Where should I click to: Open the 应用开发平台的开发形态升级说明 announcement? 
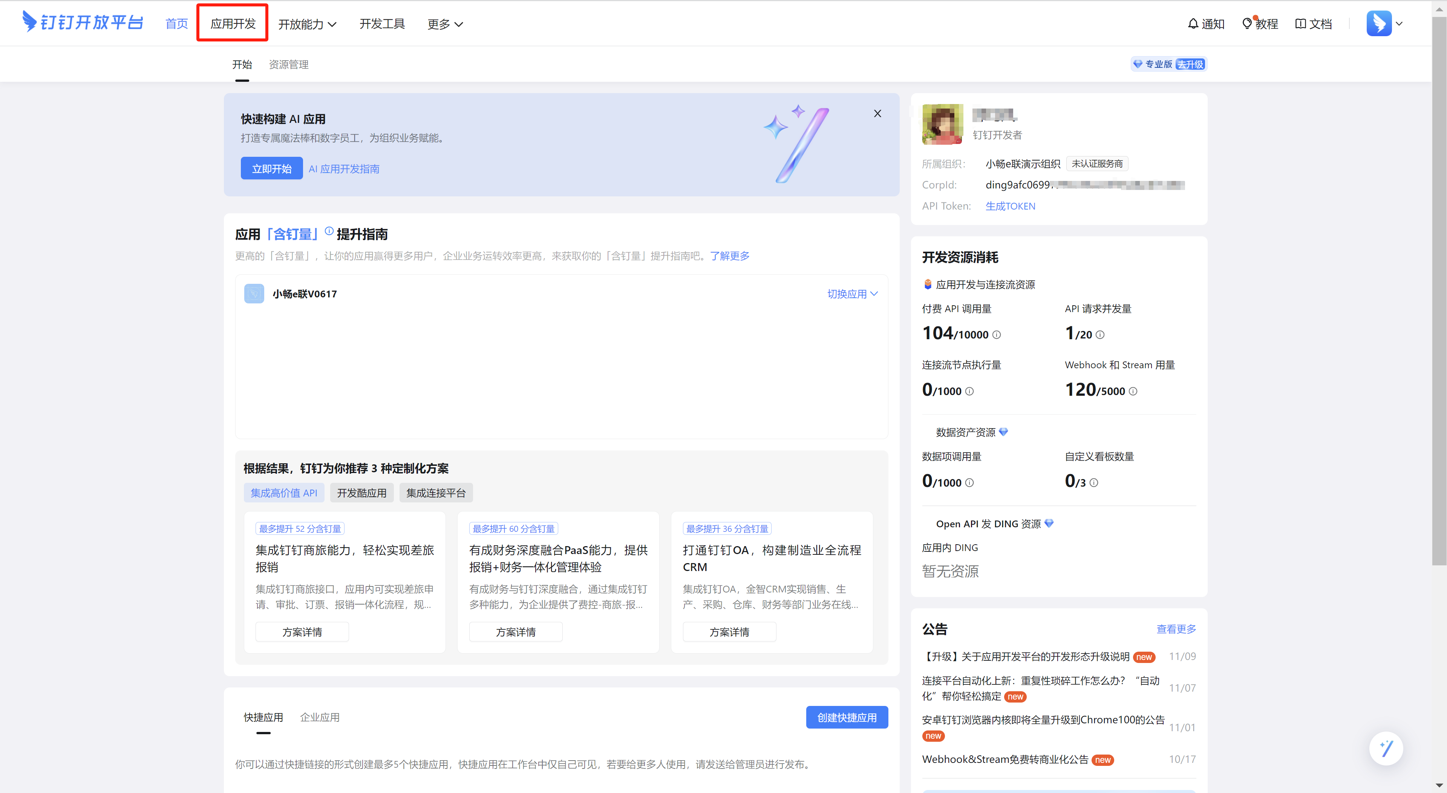coord(1026,656)
